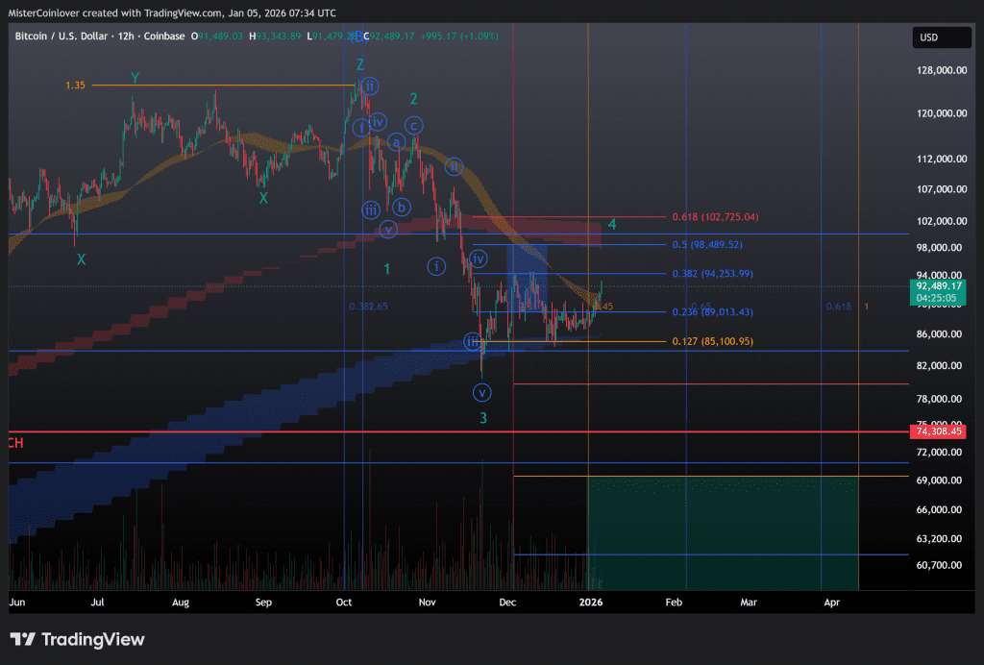Select the green 'Y' wave label
The width and height of the screenshot is (984, 665).
click(135, 79)
